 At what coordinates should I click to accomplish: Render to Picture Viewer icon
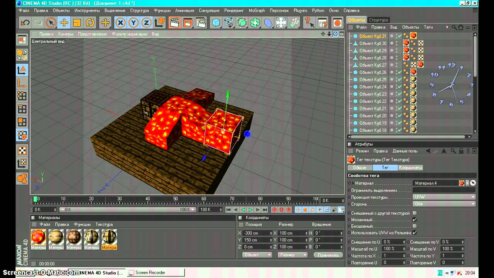pyautogui.click(x=188, y=23)
